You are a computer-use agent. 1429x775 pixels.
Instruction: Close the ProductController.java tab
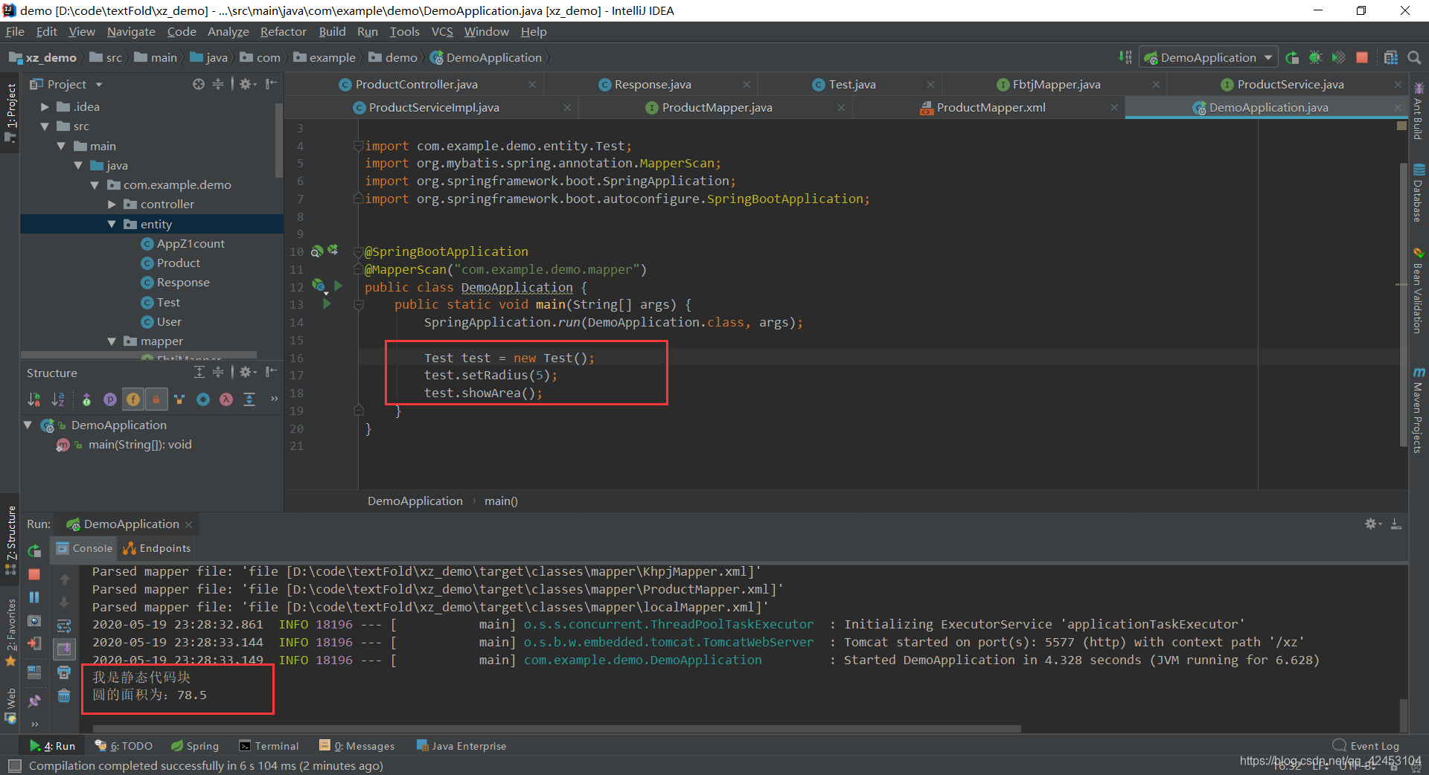pos(532,85)
